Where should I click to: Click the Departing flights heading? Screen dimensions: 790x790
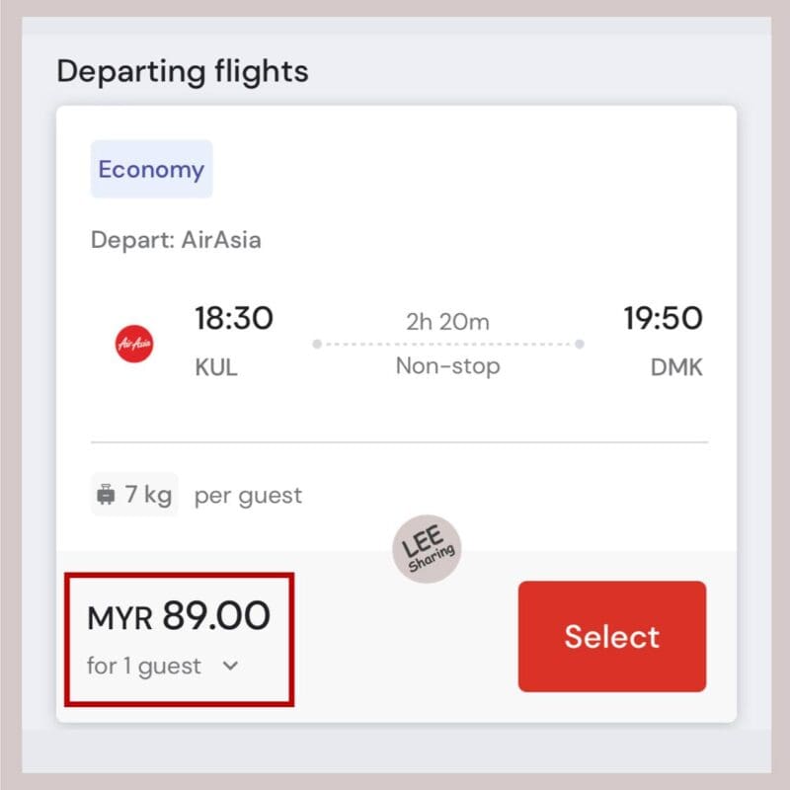(x=183, y=71)
